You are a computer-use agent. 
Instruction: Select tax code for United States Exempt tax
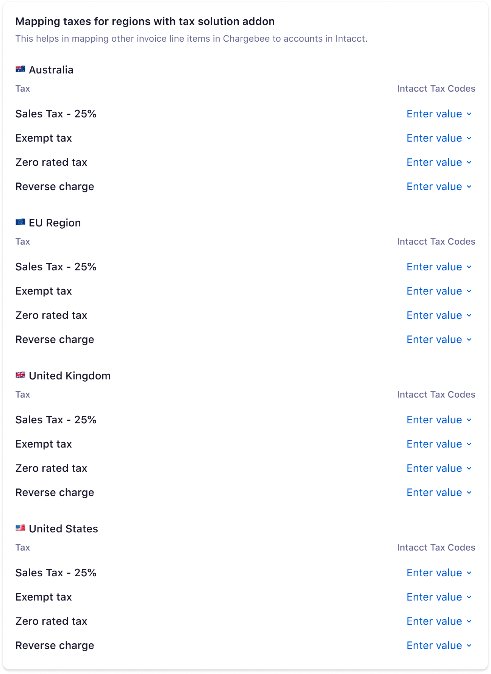click(x=439, y=597)
